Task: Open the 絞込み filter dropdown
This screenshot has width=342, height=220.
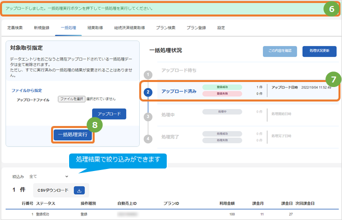Action: 49,176
